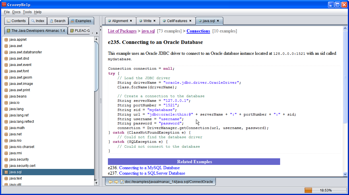Click the java.nio package icon
The height and width of the screenshot is (195, 349).
pos(6,141)
